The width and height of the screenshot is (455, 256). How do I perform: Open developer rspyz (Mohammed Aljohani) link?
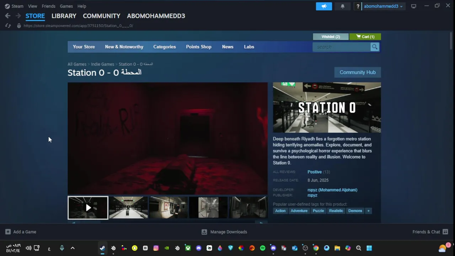332,190
